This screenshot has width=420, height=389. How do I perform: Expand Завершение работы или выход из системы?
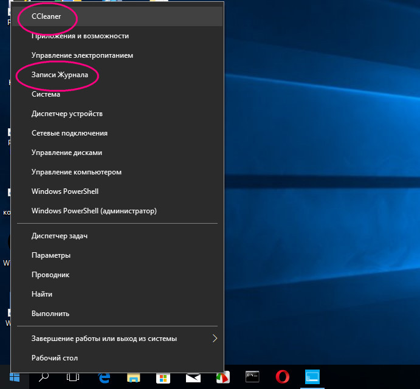click(117, 339)
